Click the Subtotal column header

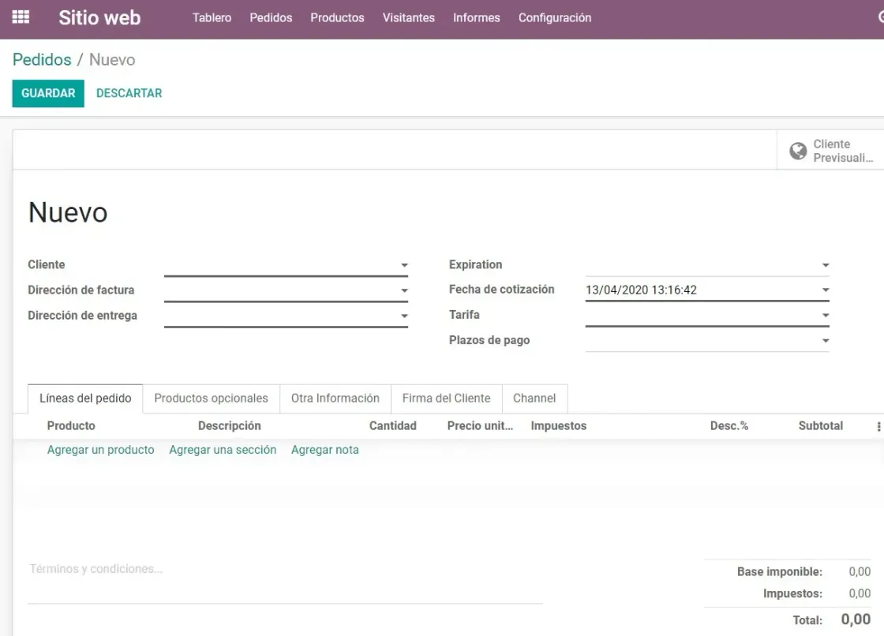pyautogui.click(x=821, y=426)
